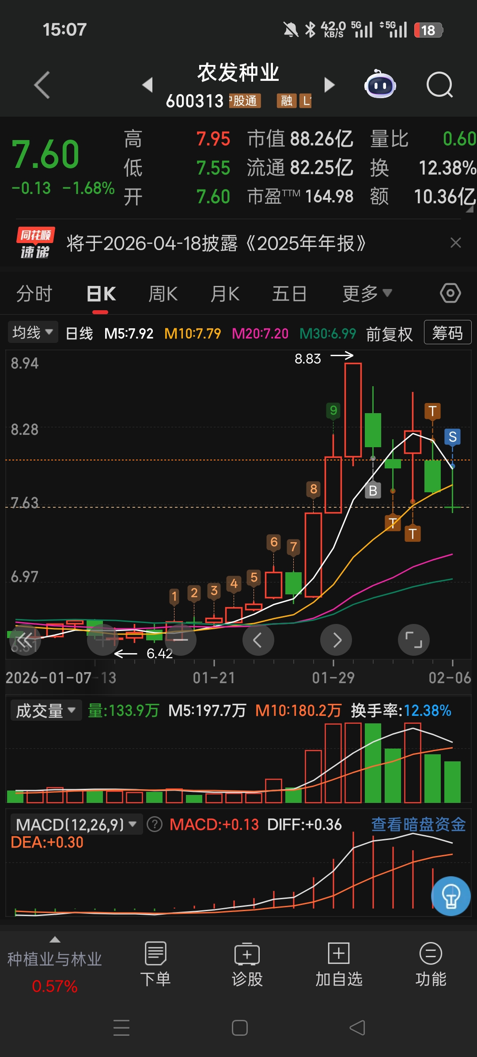Expand the 更多 dropdown

(367, 294)
